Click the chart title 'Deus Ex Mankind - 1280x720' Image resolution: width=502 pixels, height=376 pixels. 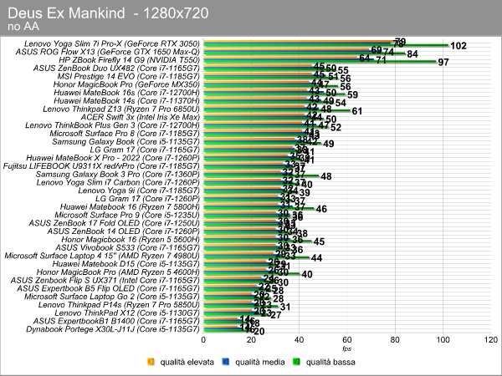[x=108, y=13]
